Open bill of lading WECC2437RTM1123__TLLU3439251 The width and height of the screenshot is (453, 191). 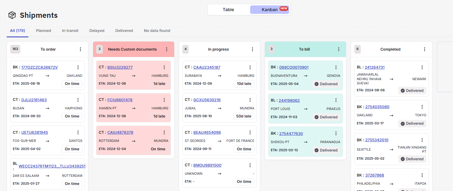pyautogui.click(x=52, y=166)
